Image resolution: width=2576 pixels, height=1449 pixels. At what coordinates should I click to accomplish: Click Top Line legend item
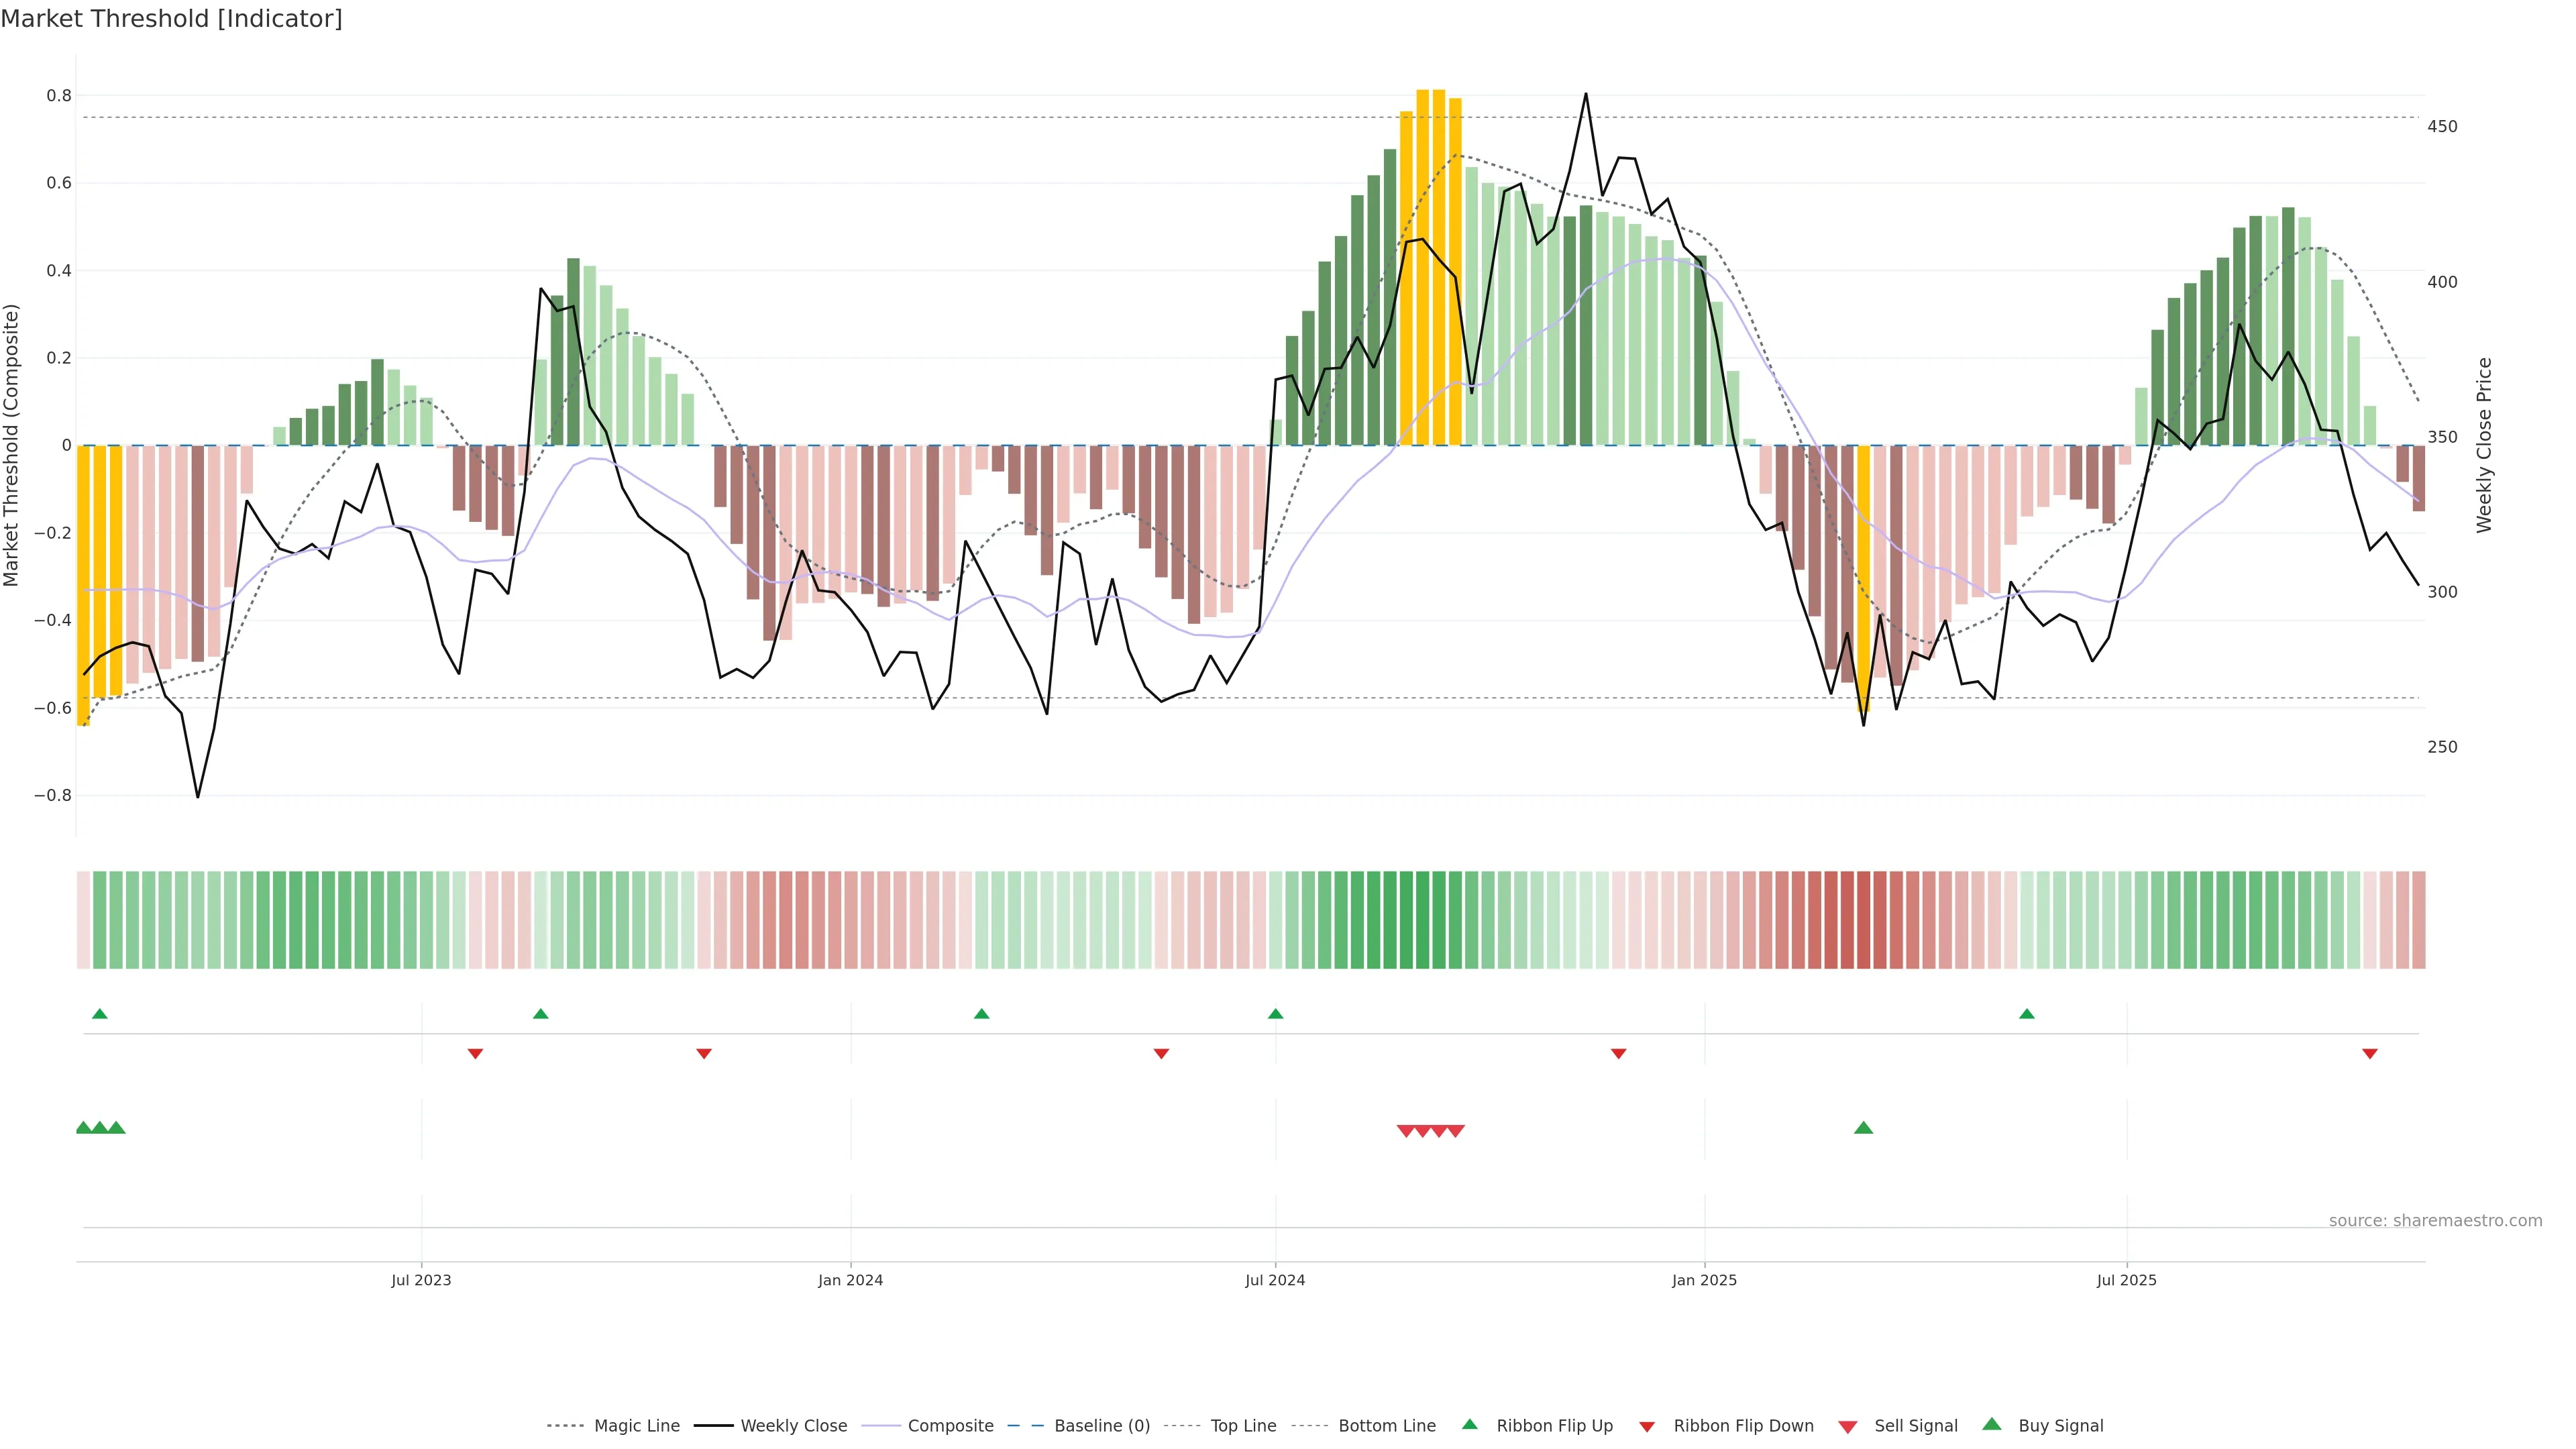click(x=1243, y=1426)
